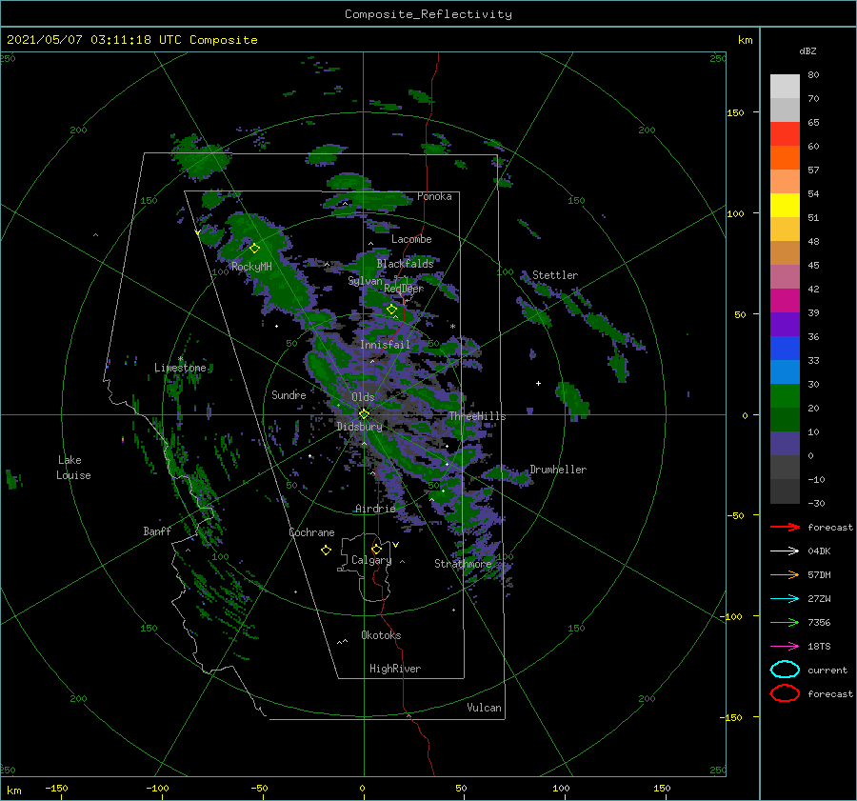Click the Composite_Reflectivity title text
This screenshot has height=801, width=857.
[428, 14]
